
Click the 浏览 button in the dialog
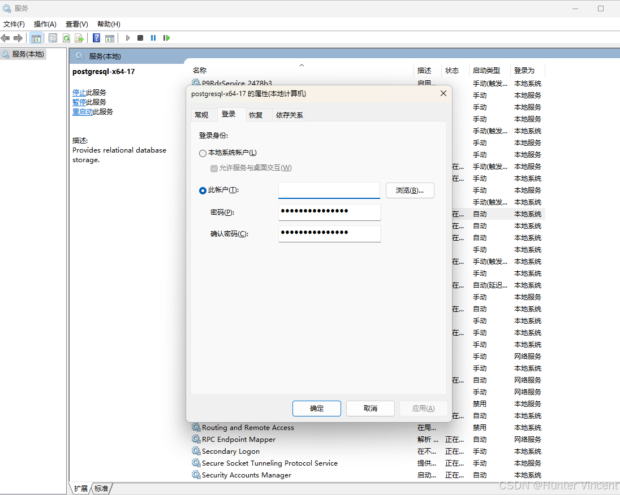[x=410, y=190]
